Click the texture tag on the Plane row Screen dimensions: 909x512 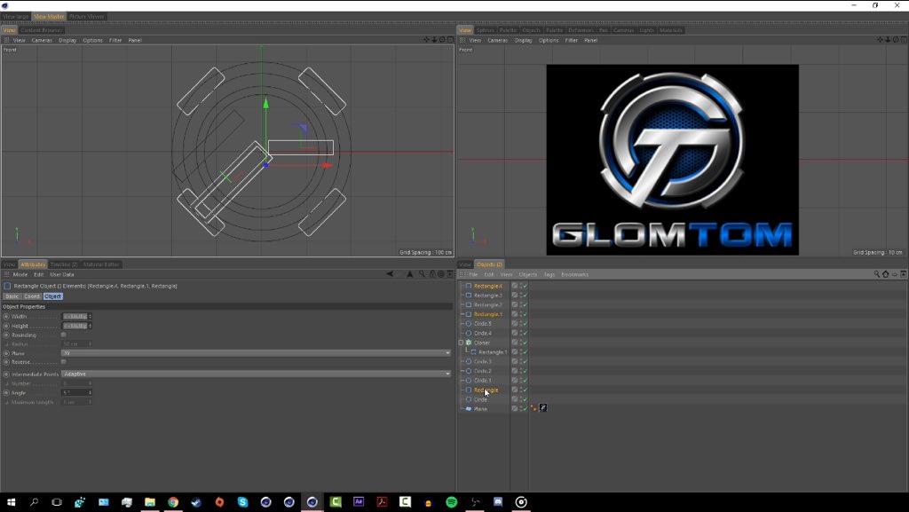tap(543, 408)
